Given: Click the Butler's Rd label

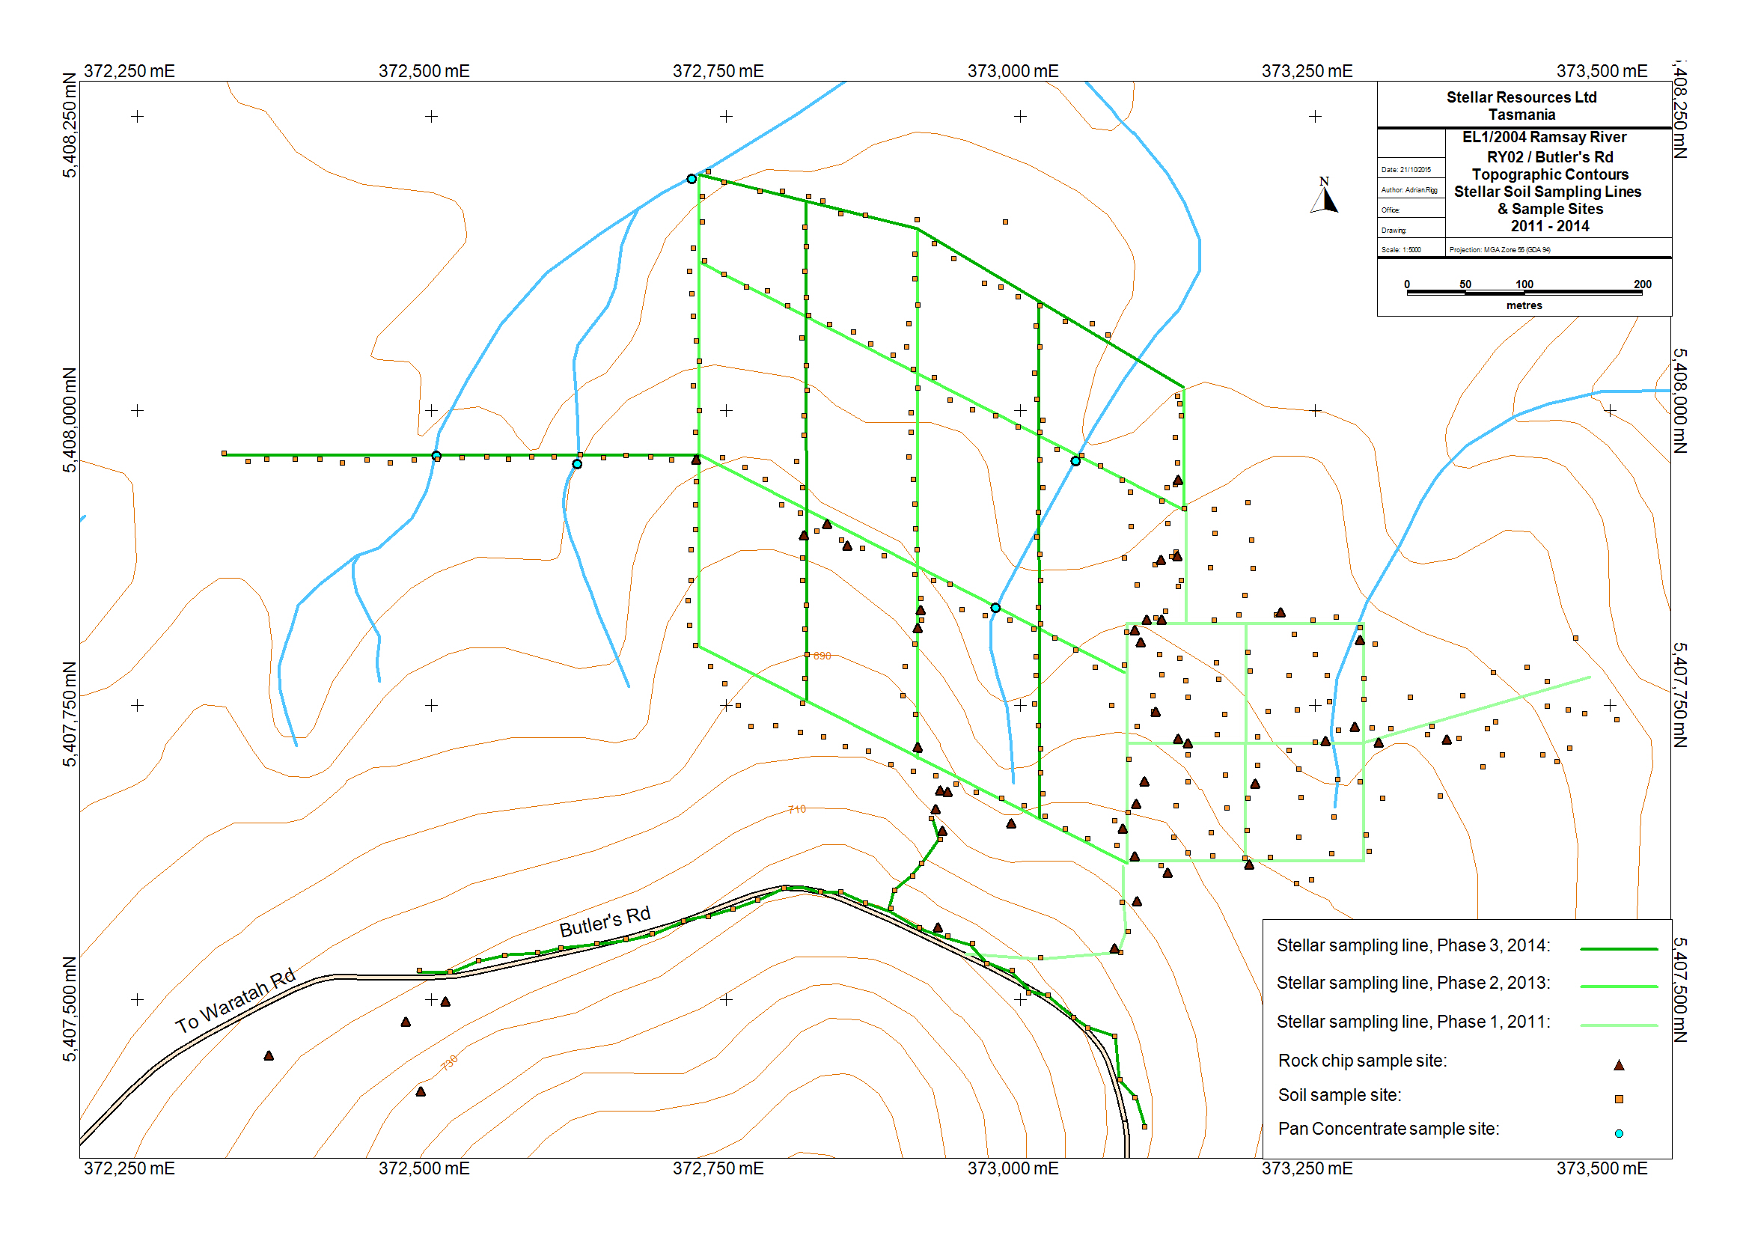Looking at the screenshot, I should coord(605,921).
